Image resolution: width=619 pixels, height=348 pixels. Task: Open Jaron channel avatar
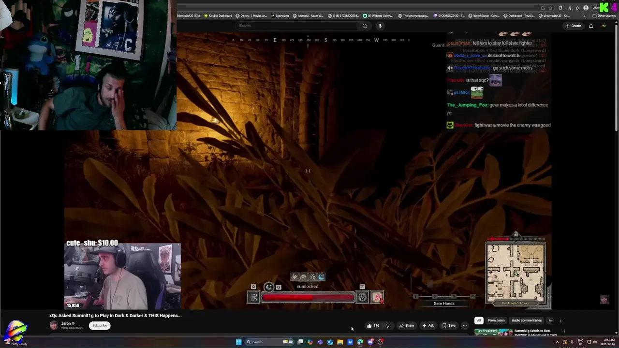pyautogui.click(x=54, y=325)
